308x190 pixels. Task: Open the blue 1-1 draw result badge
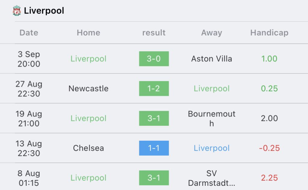coord(154,148)
